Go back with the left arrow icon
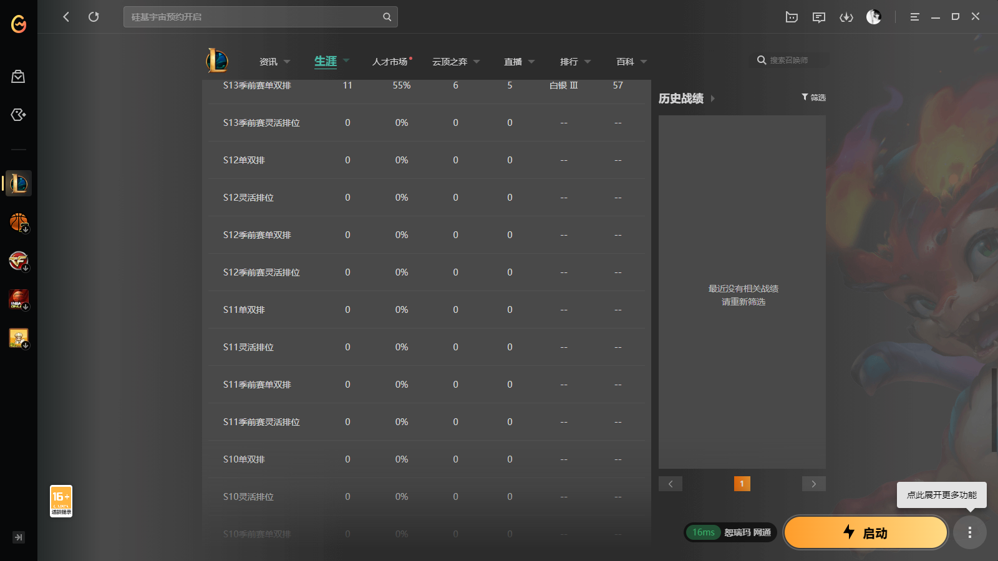Screen dimensions: 998x561 click(66, 17)
